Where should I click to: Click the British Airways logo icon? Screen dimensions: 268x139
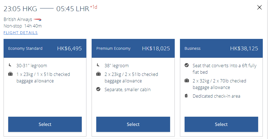click(37, 20)
